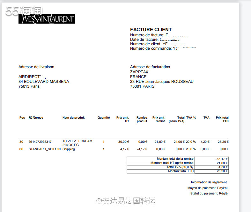The height and width of the screenshot is (212, 251).
Task: Click 'Information de règlement' text
Action: pyautogui.click(x=209, y=182)
